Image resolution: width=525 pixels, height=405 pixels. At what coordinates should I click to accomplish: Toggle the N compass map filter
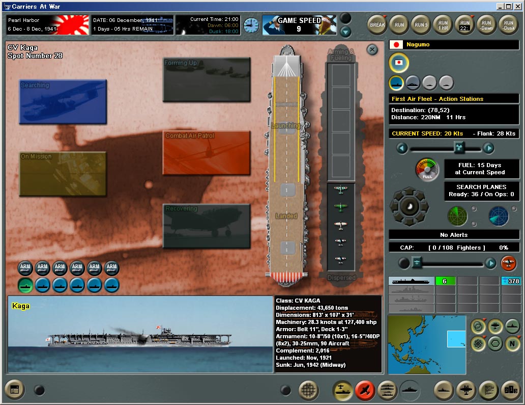pos(512,344)
